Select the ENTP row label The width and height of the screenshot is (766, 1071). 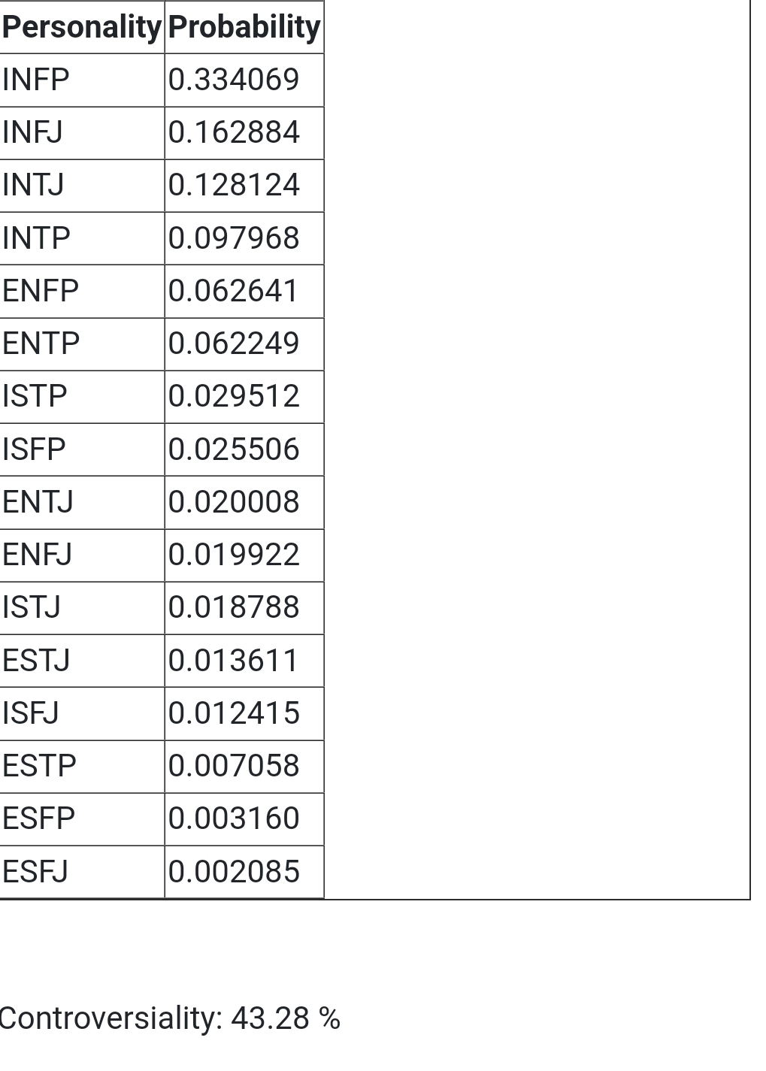point(81,343)
